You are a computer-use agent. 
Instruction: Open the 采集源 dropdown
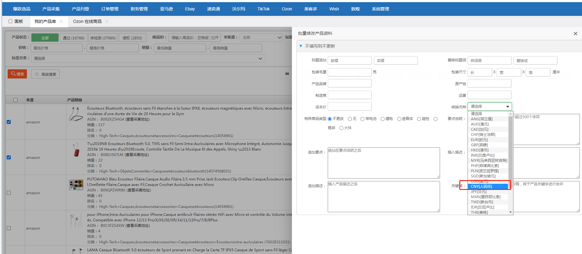click(x=261, y=38)
